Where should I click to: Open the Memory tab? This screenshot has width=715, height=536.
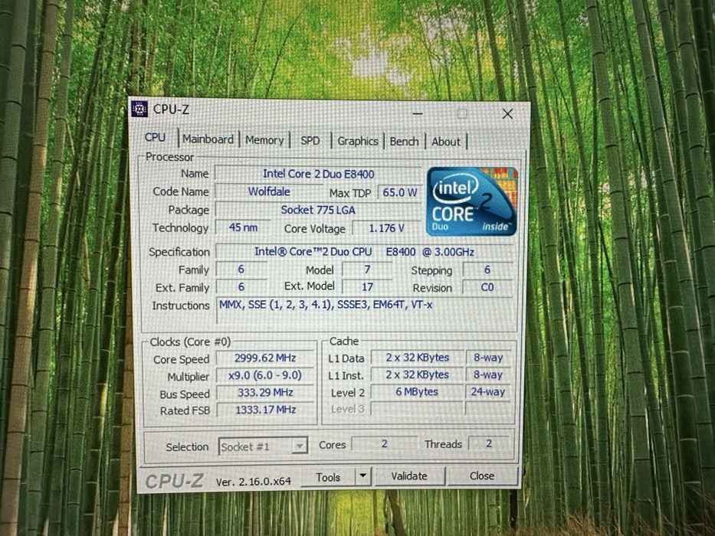click(x=264, y=140)
